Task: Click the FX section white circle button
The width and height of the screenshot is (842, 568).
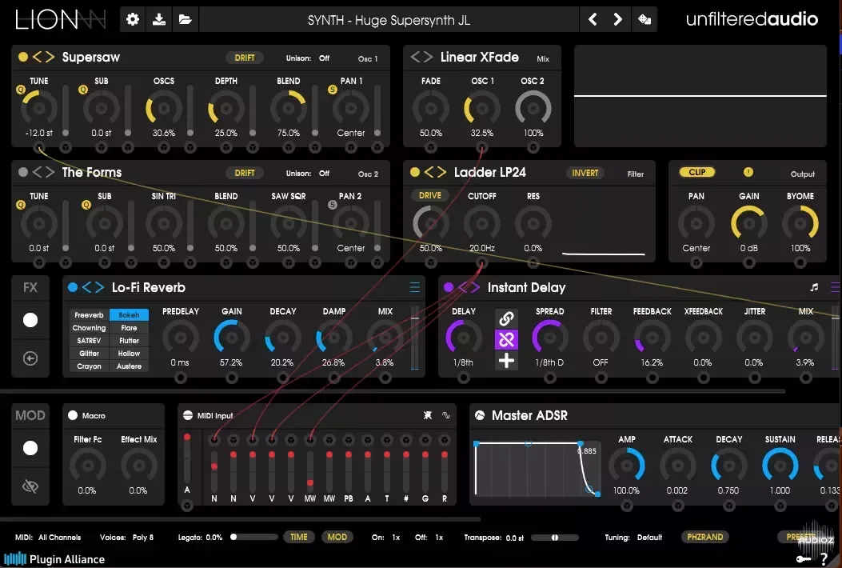Action: pyautogui.click(x=30, y=320)
